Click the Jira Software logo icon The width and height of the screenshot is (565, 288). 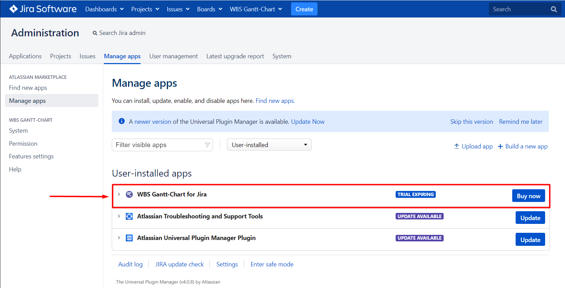click(14, 9)
